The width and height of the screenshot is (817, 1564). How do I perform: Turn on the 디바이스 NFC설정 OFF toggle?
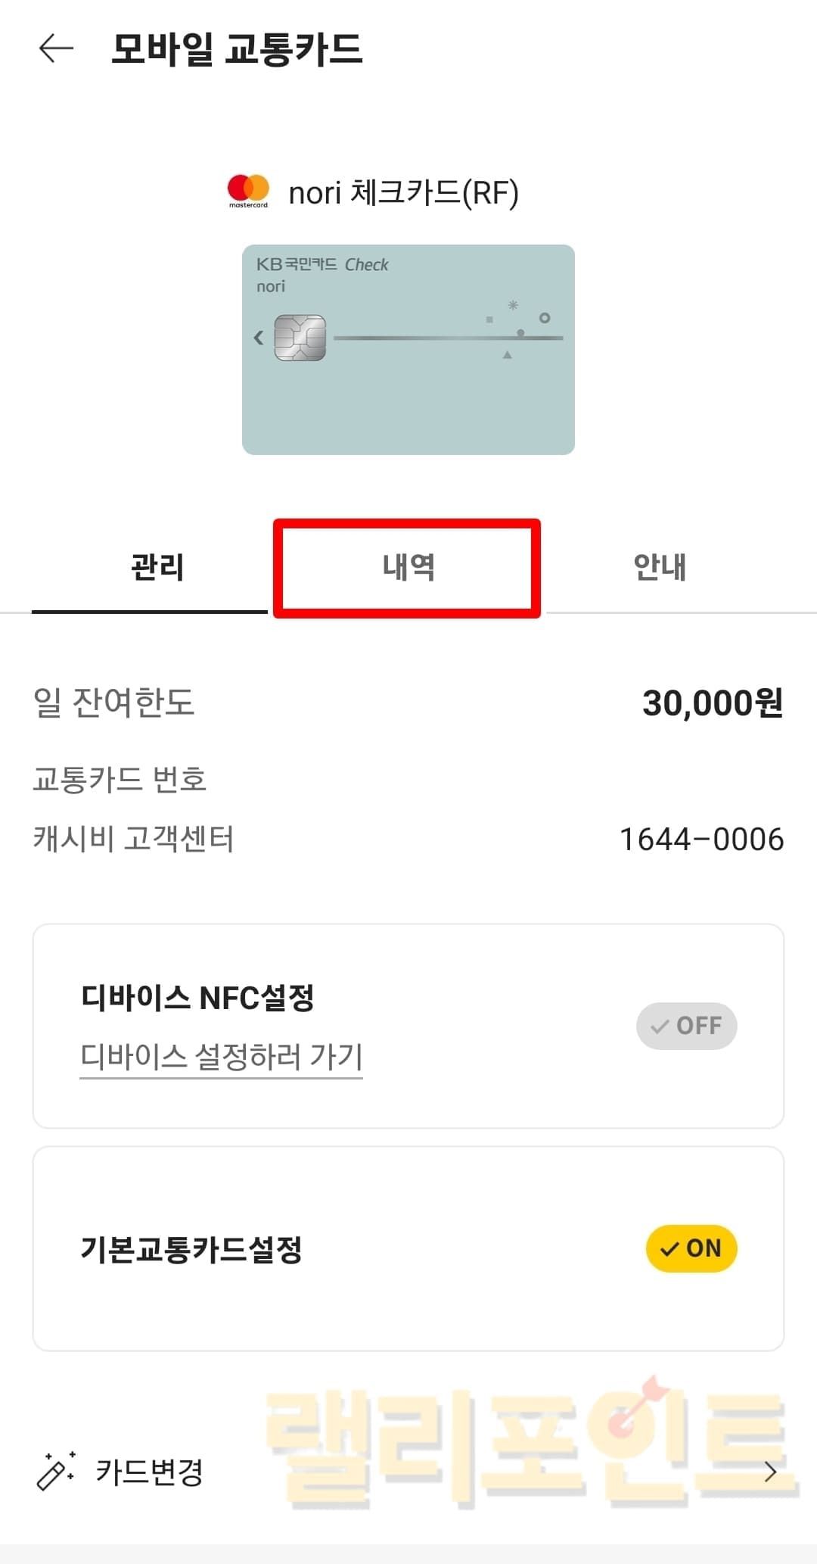[686, 1026]
